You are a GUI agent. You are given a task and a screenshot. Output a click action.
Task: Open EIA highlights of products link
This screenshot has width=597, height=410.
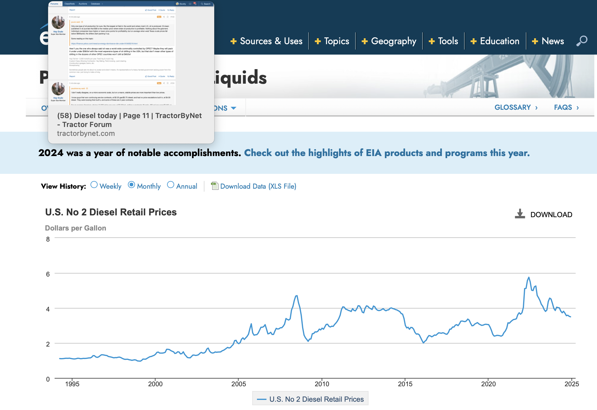[387, 153]
